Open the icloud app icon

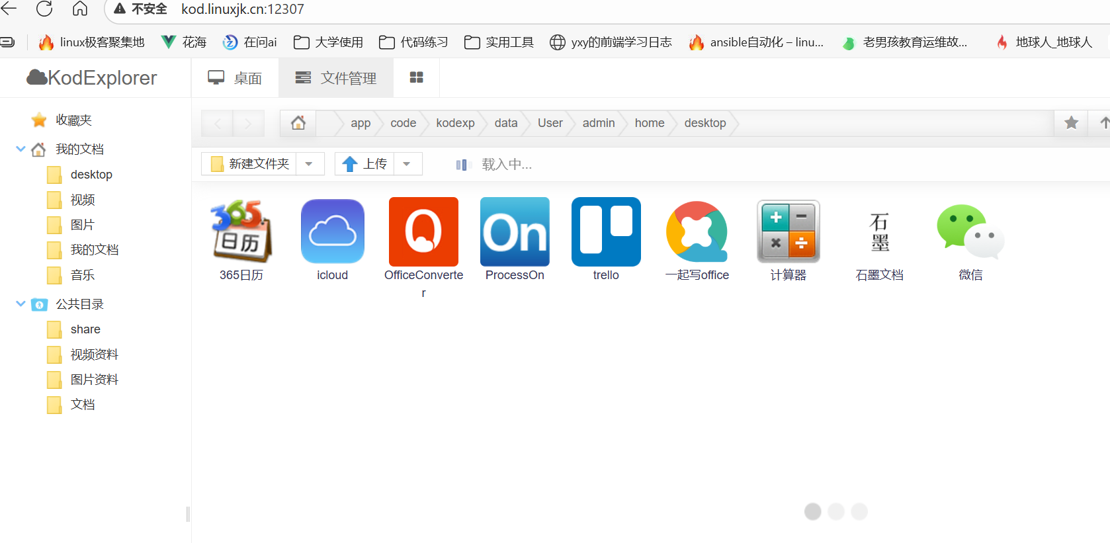tap(332, 232)
